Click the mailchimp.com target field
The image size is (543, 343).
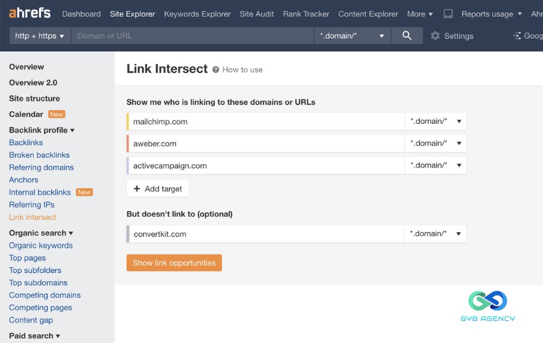265,121
